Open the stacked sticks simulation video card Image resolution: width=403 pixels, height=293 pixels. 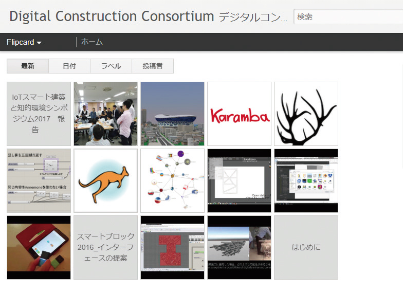click(240, 248)
